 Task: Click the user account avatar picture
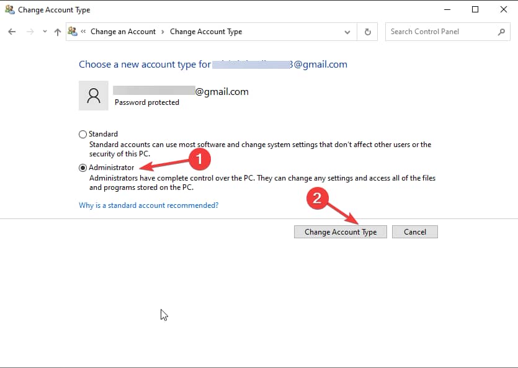(x=94, y=96)
